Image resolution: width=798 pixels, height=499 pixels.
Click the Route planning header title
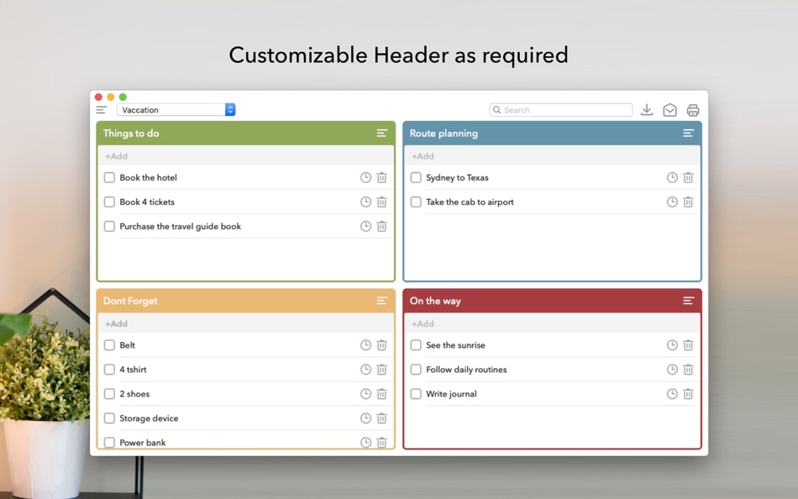(x=444, y=134)
